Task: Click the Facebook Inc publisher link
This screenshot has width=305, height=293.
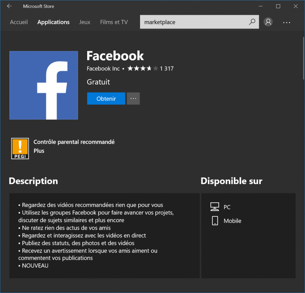Action: 103,69
